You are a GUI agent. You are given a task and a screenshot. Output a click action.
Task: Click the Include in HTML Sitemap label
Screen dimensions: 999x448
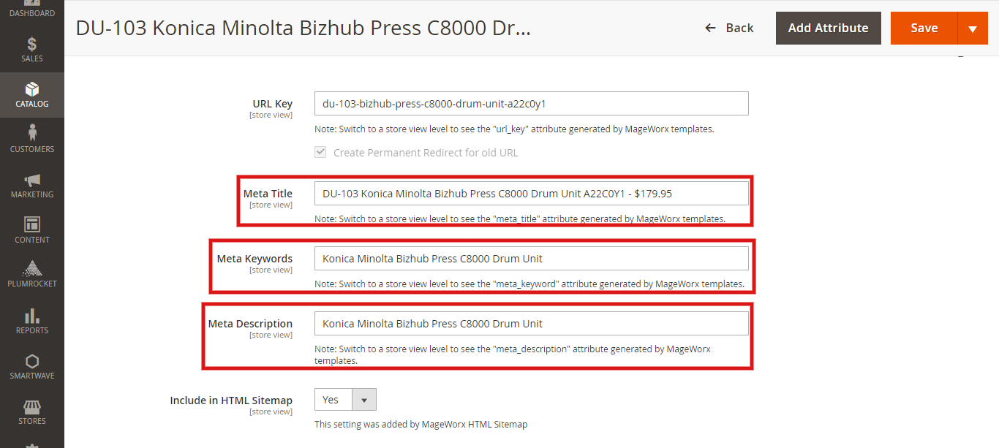pyautogui.click(x=231, y=400)
